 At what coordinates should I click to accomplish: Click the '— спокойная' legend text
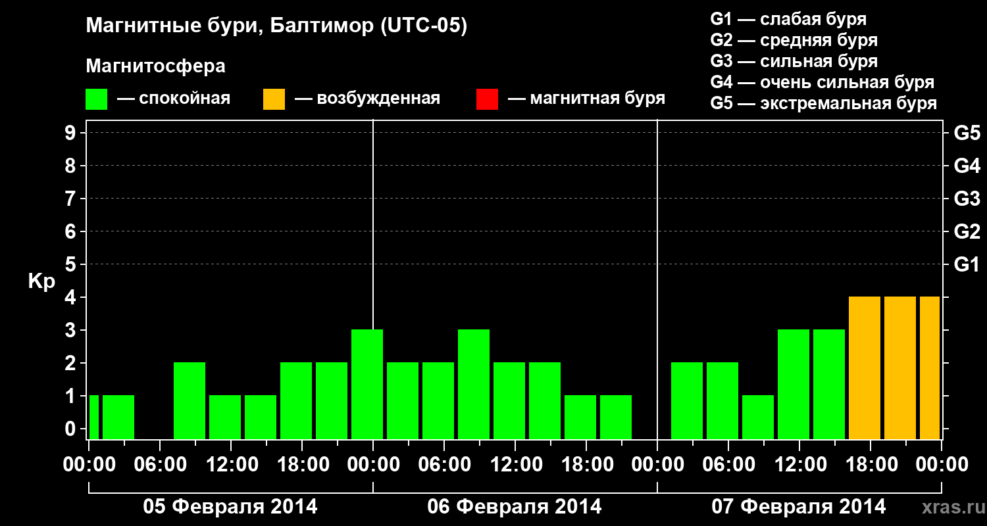click(x=174, y=99)
